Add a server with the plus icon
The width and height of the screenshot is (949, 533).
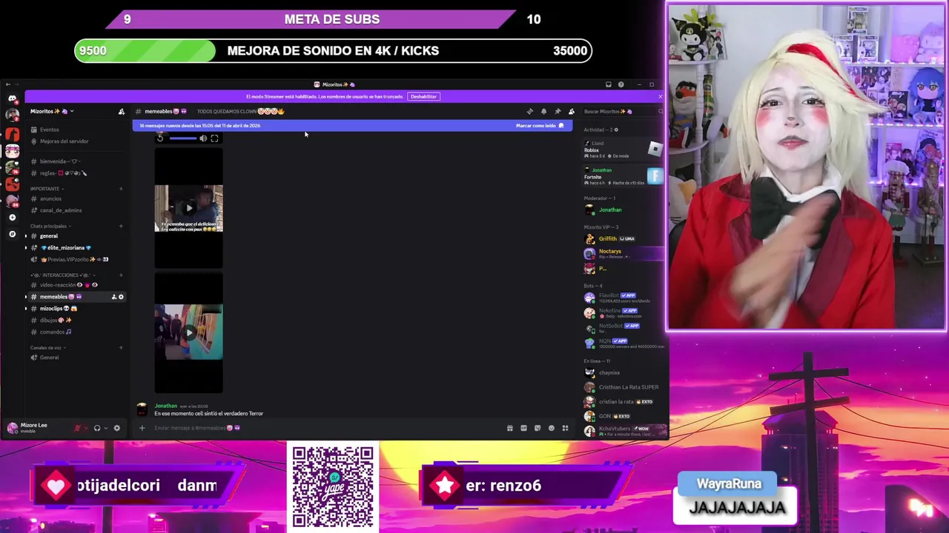click(12, 218)
